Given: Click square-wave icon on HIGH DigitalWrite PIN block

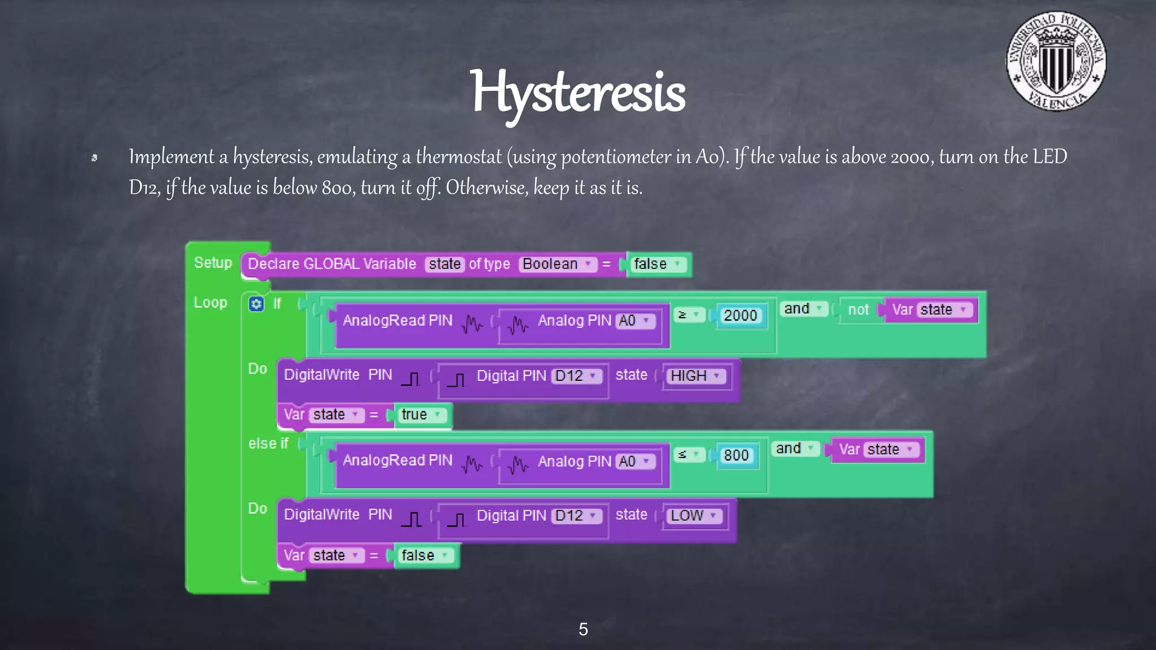Looking at the screenshot, I should [411, 379].
